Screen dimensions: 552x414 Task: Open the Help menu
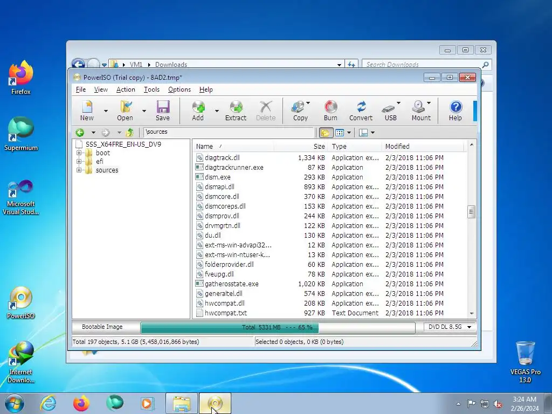coord(206,90)
